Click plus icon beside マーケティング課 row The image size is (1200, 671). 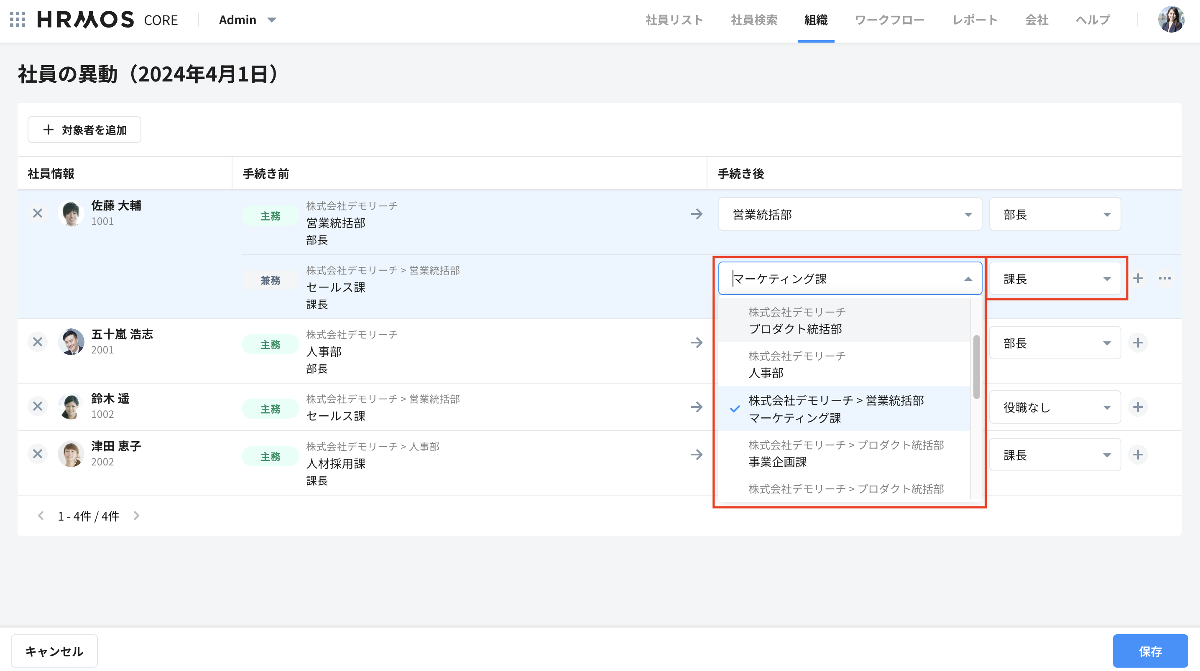1138,278
